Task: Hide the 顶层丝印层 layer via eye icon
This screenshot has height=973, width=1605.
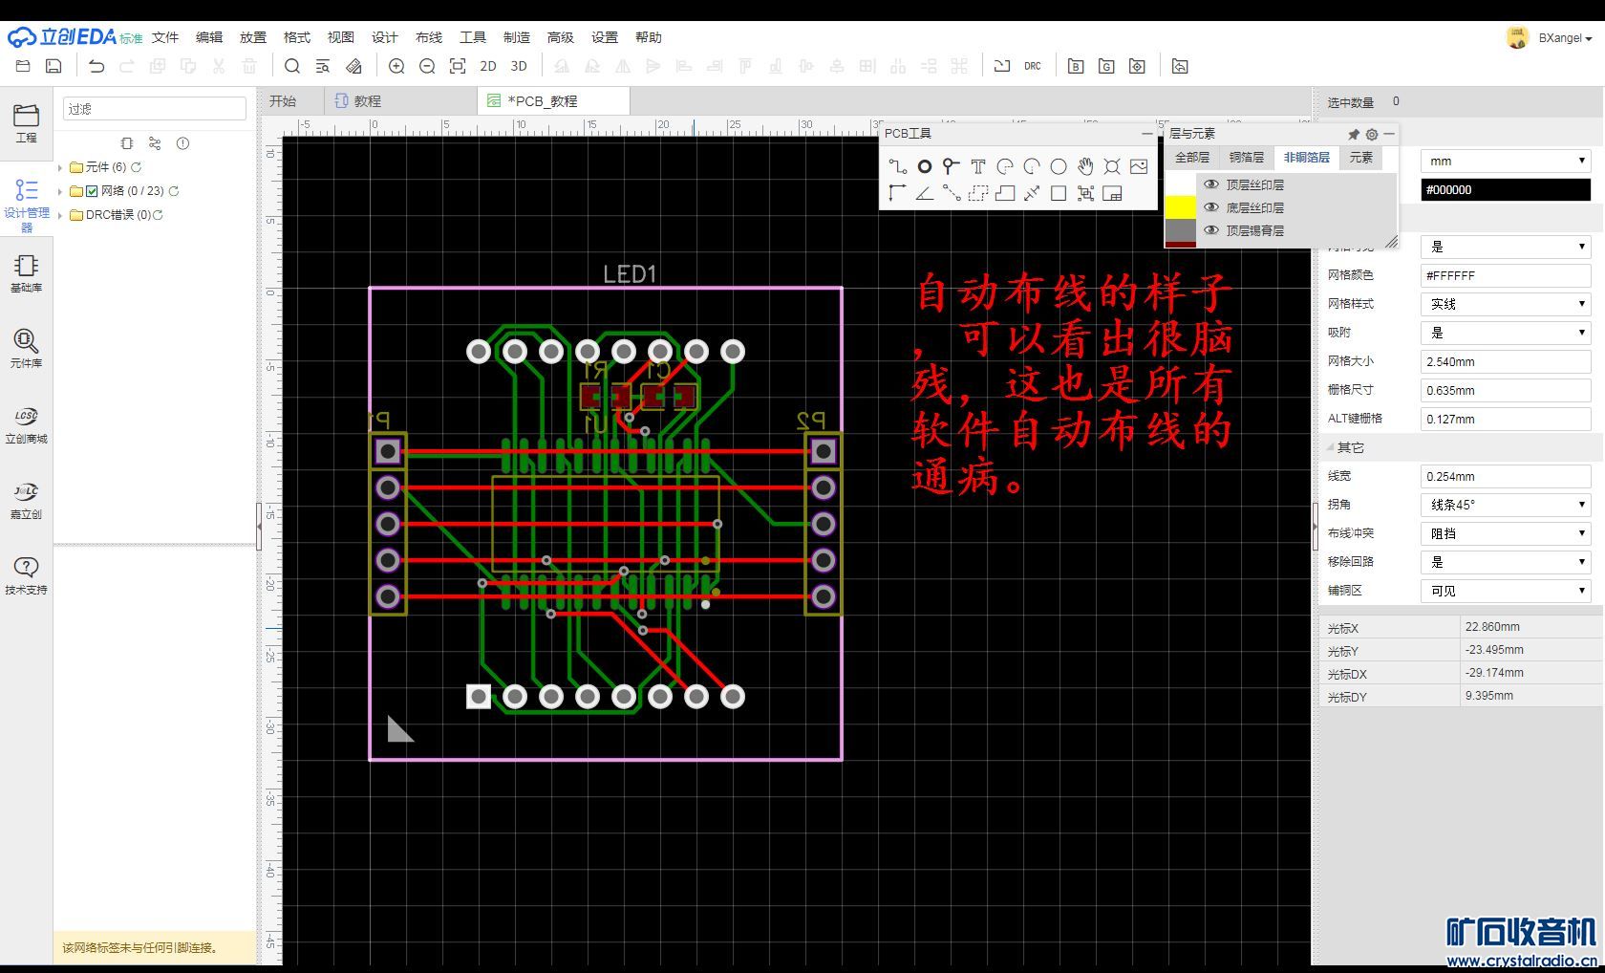Action: pos(1211,184)
